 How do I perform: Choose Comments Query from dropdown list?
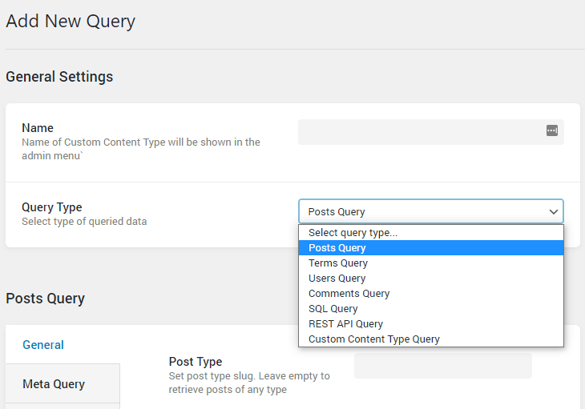point(349,294)
